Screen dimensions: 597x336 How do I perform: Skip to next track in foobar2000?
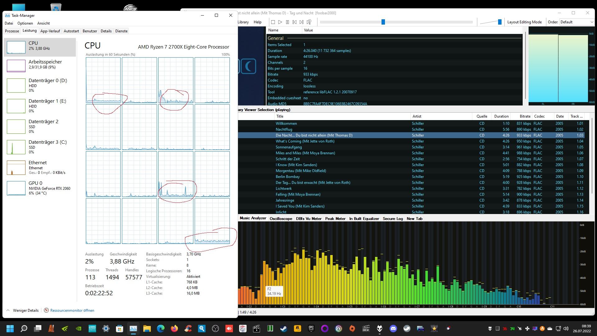click(x=302, y=22)
